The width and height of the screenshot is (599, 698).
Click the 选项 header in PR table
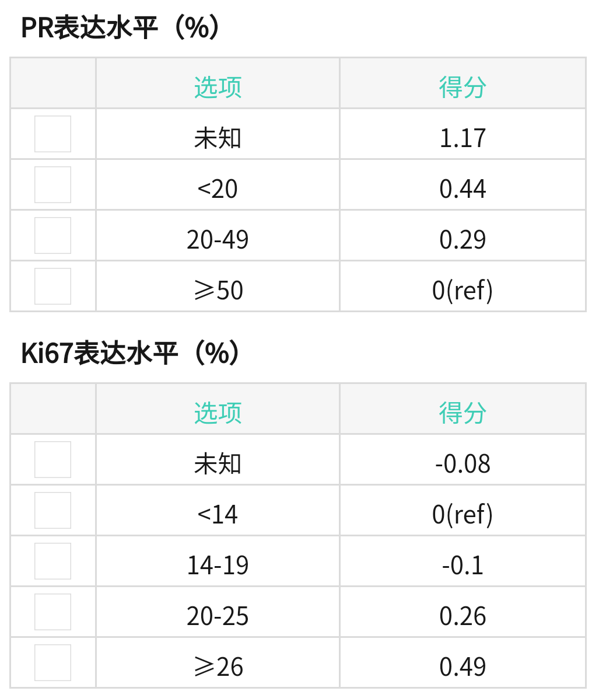(218, 87)
